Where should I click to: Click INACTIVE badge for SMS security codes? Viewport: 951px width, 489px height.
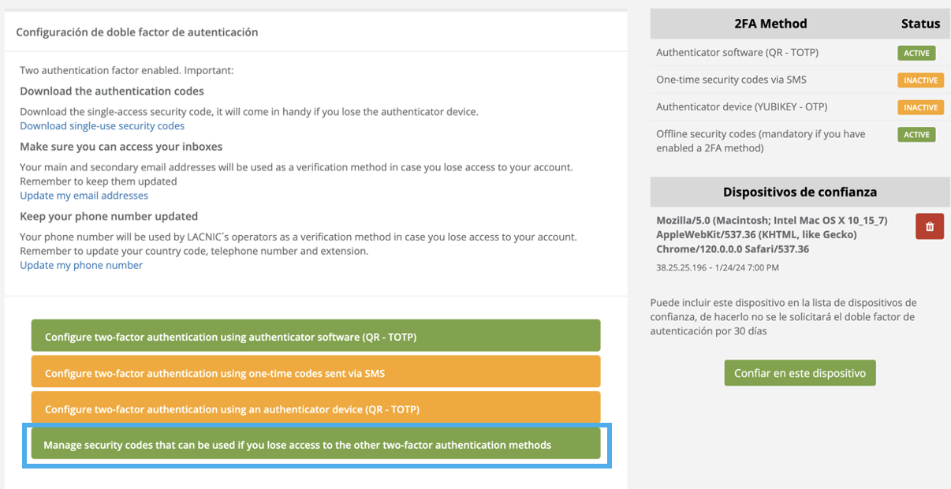(920, 80)
